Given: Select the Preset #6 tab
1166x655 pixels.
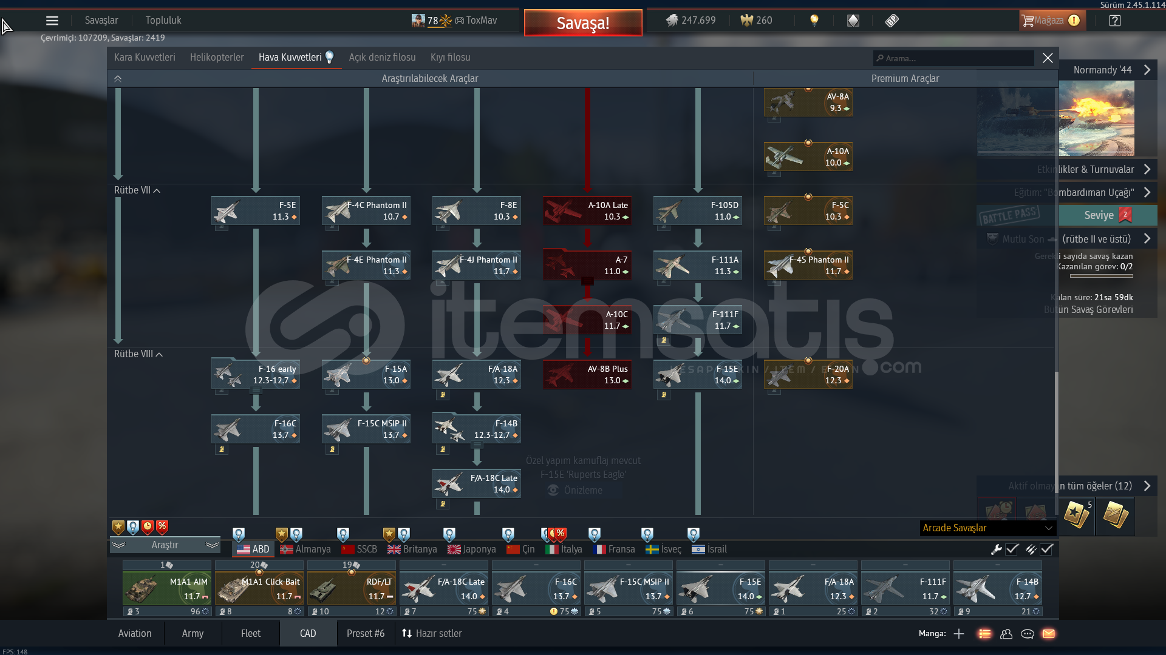Looking at the screenshot, I should pos(366,634).
